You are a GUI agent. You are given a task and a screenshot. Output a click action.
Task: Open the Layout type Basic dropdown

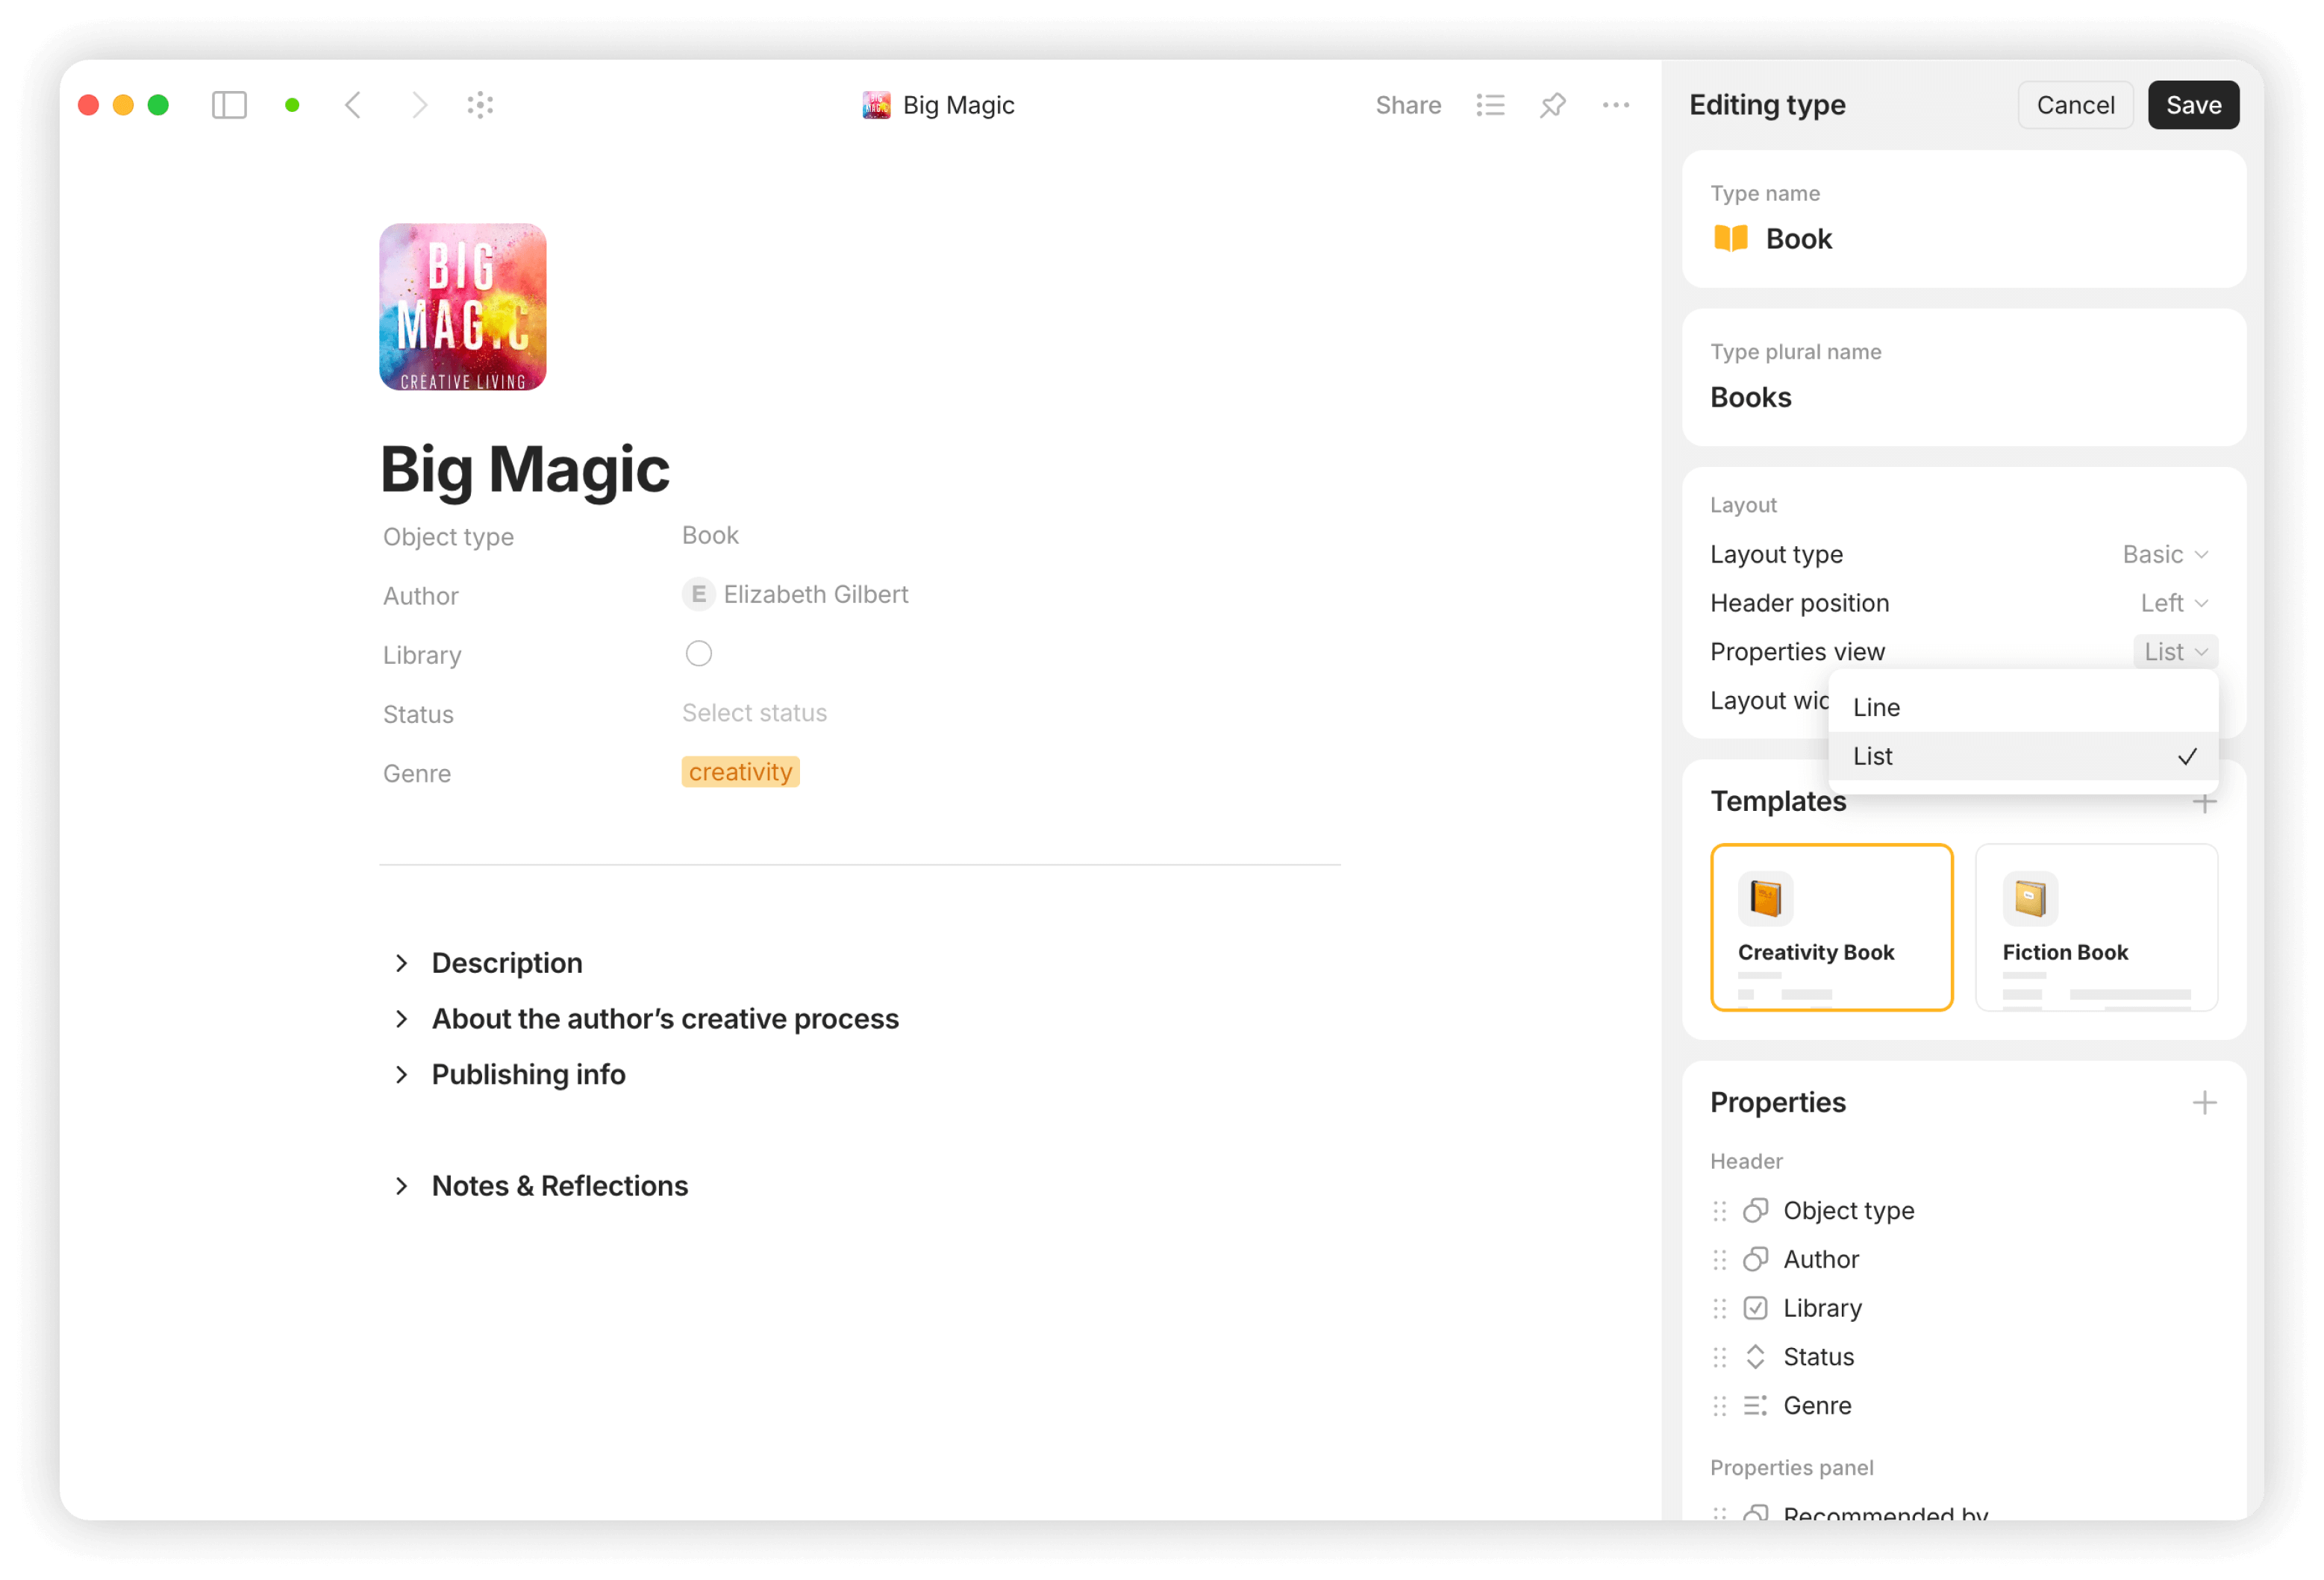point(2165,555)
